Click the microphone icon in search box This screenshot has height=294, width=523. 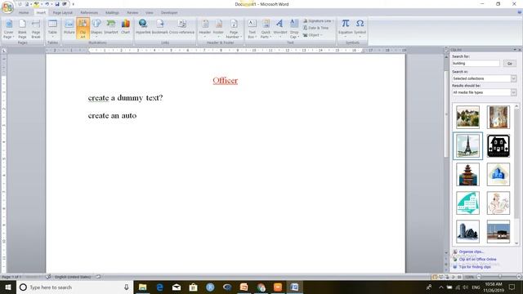point(127,287)
